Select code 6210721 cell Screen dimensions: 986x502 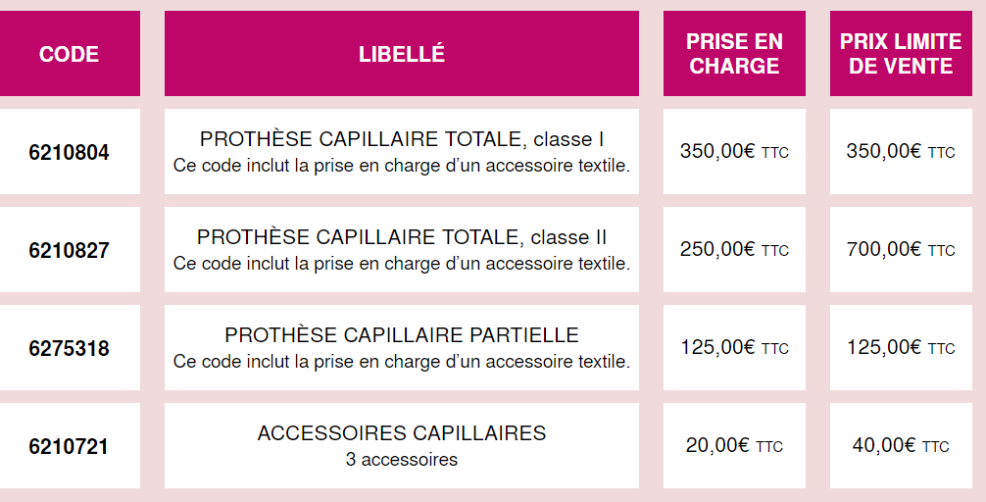point(70,446)
